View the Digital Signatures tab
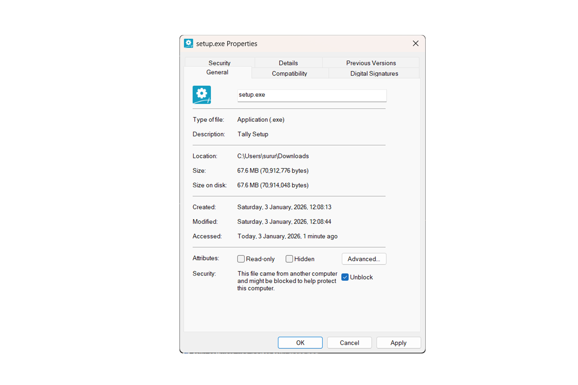Image resolution: width=578 pixels, height=385 pixels. pos(374,73)
